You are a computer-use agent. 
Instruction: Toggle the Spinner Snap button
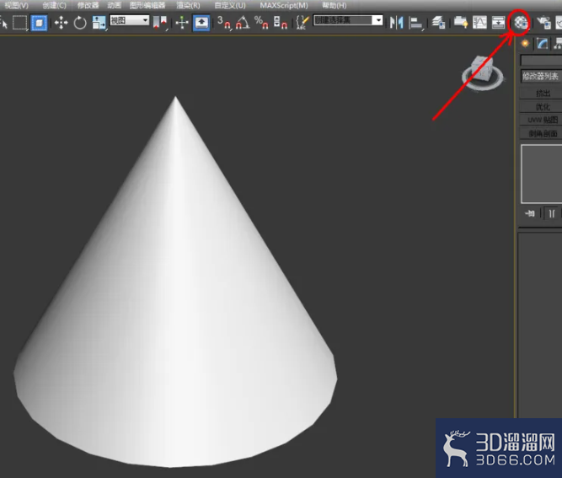[x=281, y=23]
